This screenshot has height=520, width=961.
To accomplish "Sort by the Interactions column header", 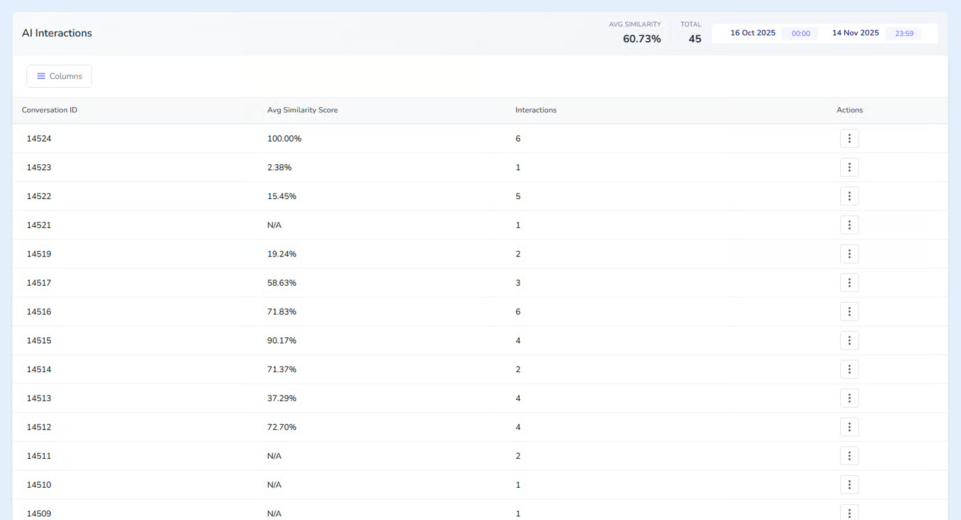I will (536, 110).
